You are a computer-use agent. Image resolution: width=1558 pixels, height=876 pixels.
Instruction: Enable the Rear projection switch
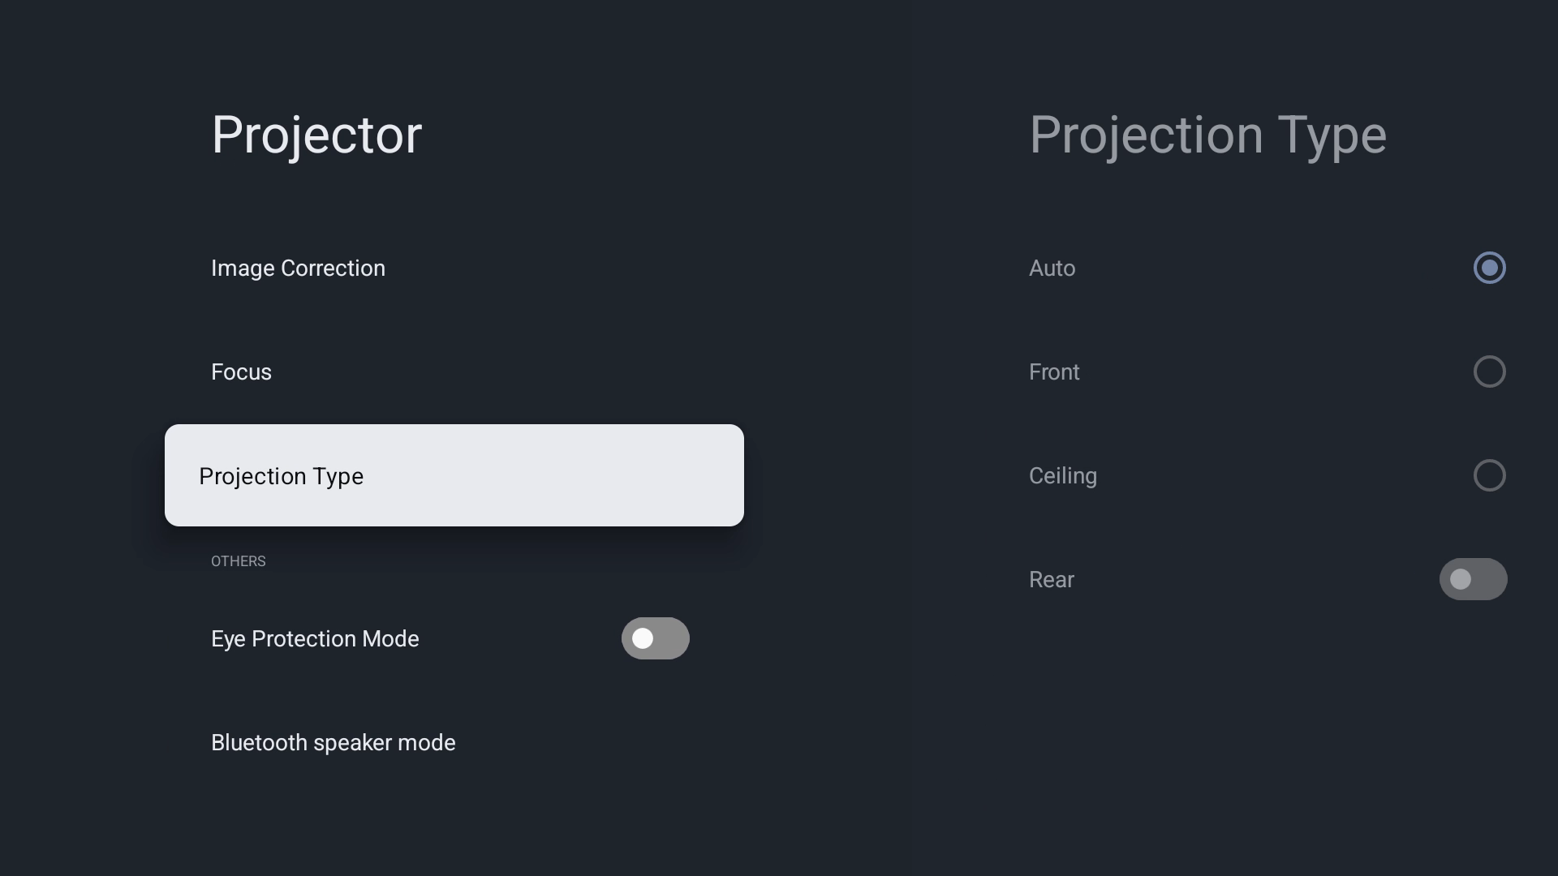1473,579
